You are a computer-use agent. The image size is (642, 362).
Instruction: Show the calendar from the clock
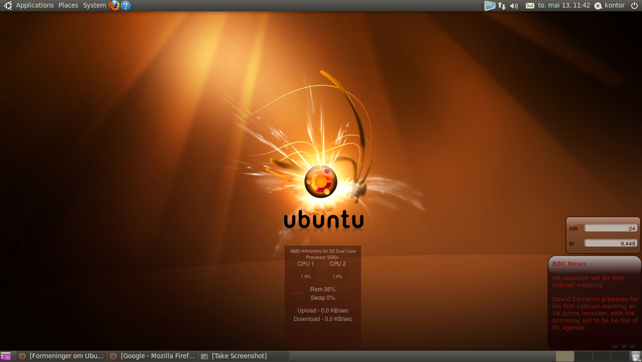coord(564,6)
